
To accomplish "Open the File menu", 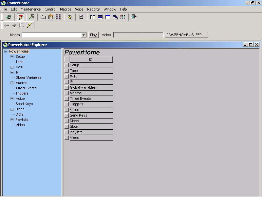I will point(4,10).
